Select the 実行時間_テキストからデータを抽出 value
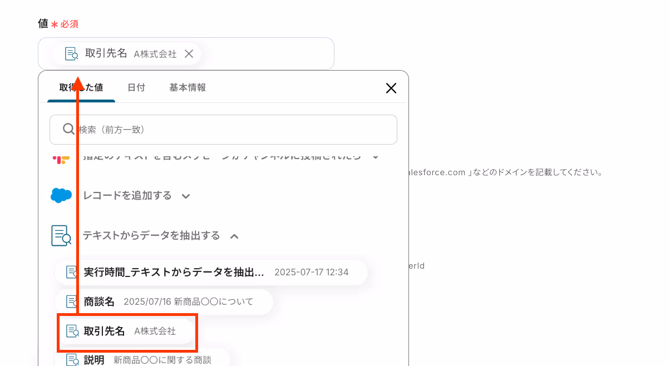Screen dimensions: 670x366 [211, 273]
